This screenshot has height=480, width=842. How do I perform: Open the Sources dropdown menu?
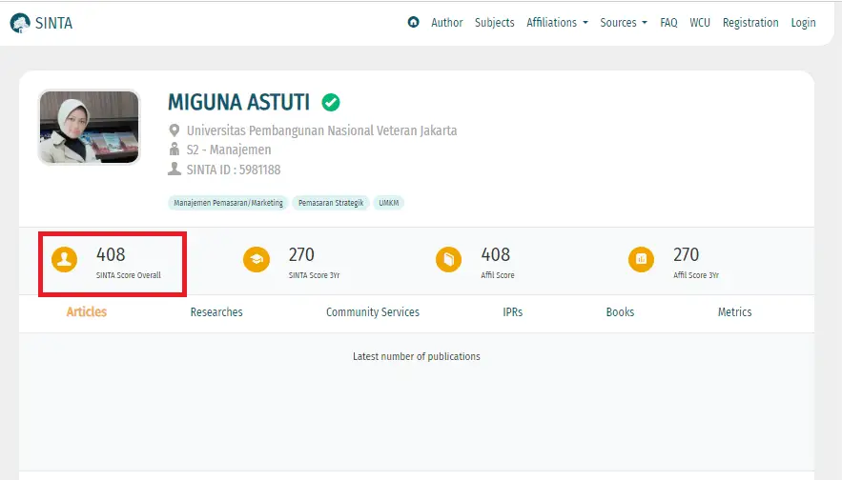(624, 23)
